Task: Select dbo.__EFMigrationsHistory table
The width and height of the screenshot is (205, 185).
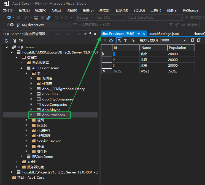Action: click(63, 89)
